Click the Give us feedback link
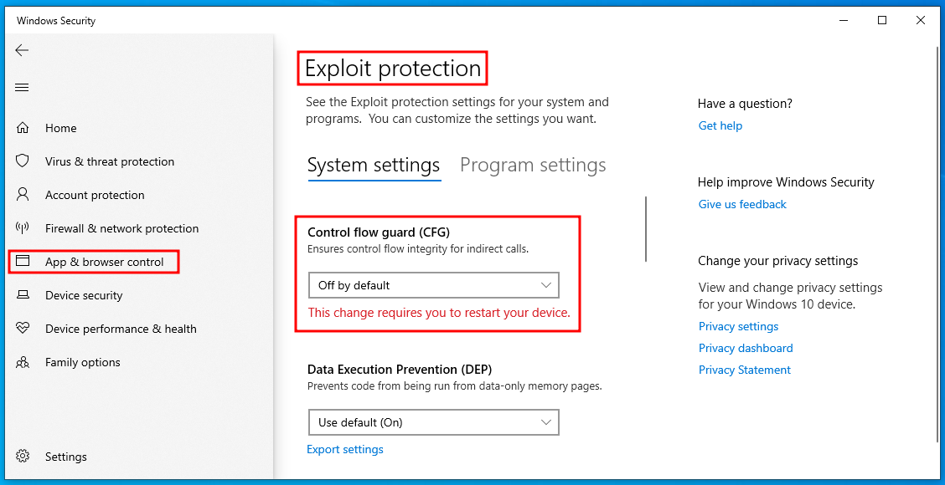Screen dimensions: 945x485 pos(742,204)
